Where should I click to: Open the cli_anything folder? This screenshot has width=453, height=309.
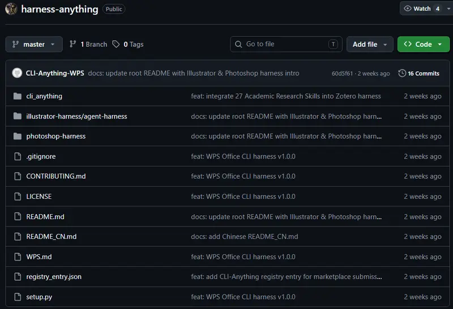click(x=44, y=96)
